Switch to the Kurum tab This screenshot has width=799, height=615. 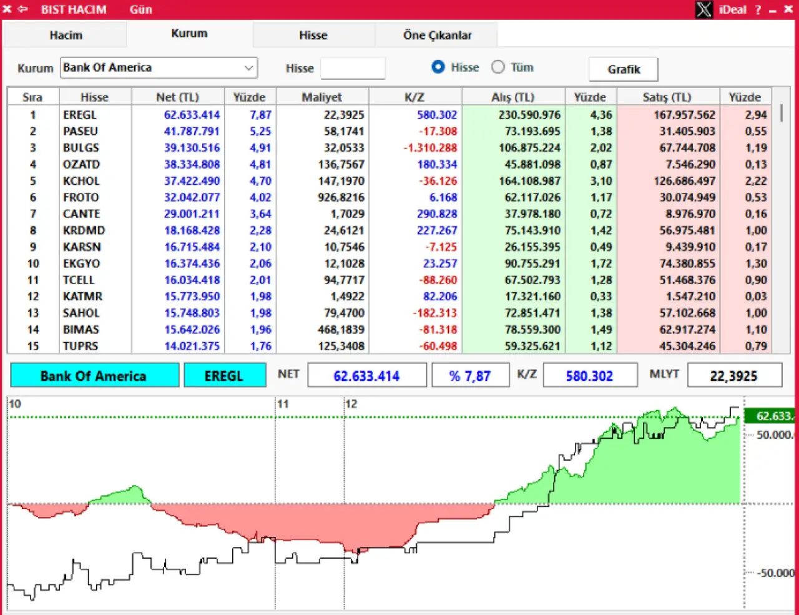point(189,34)
